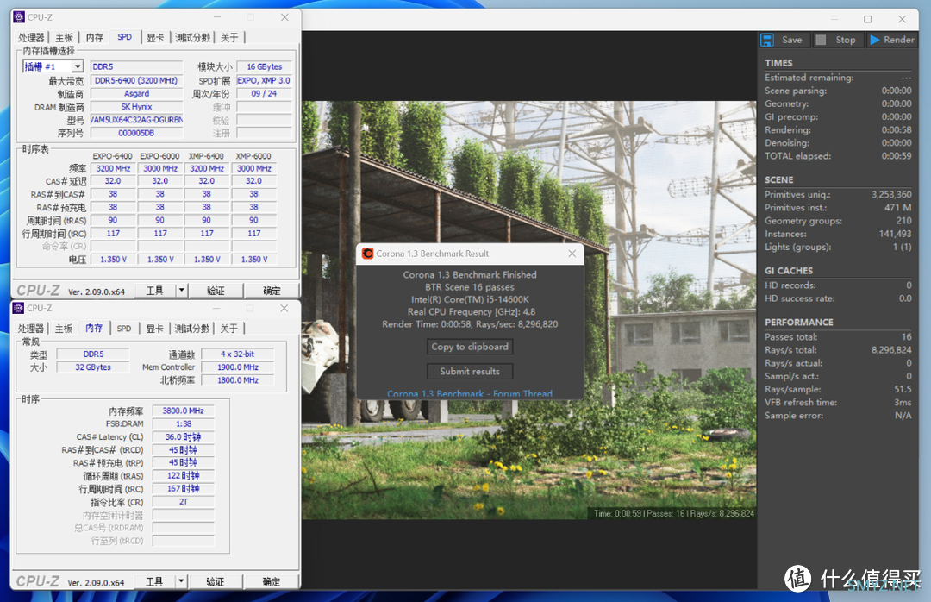Click the 1:38 FSB:DRAM value

point(184,423)
